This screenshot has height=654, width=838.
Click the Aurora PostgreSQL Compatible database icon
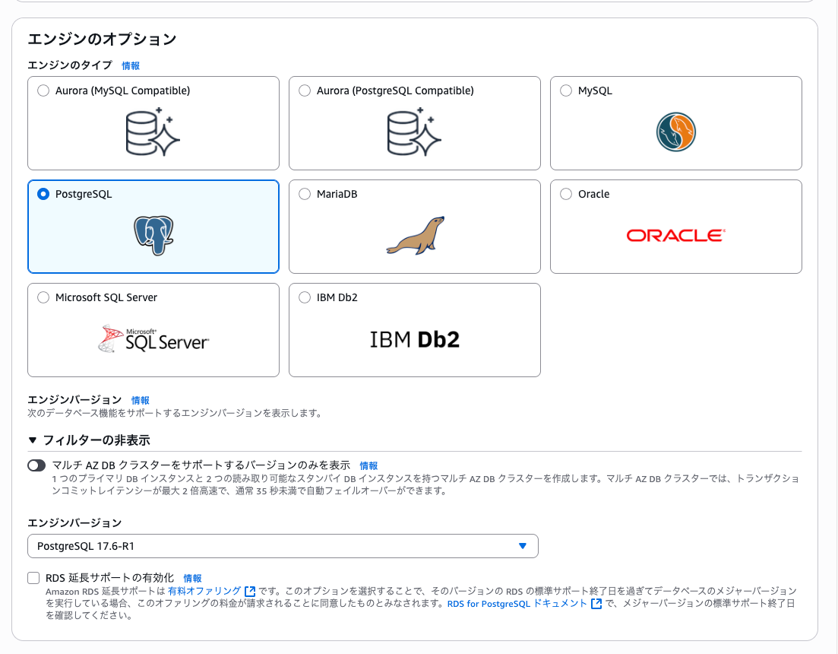414,132
